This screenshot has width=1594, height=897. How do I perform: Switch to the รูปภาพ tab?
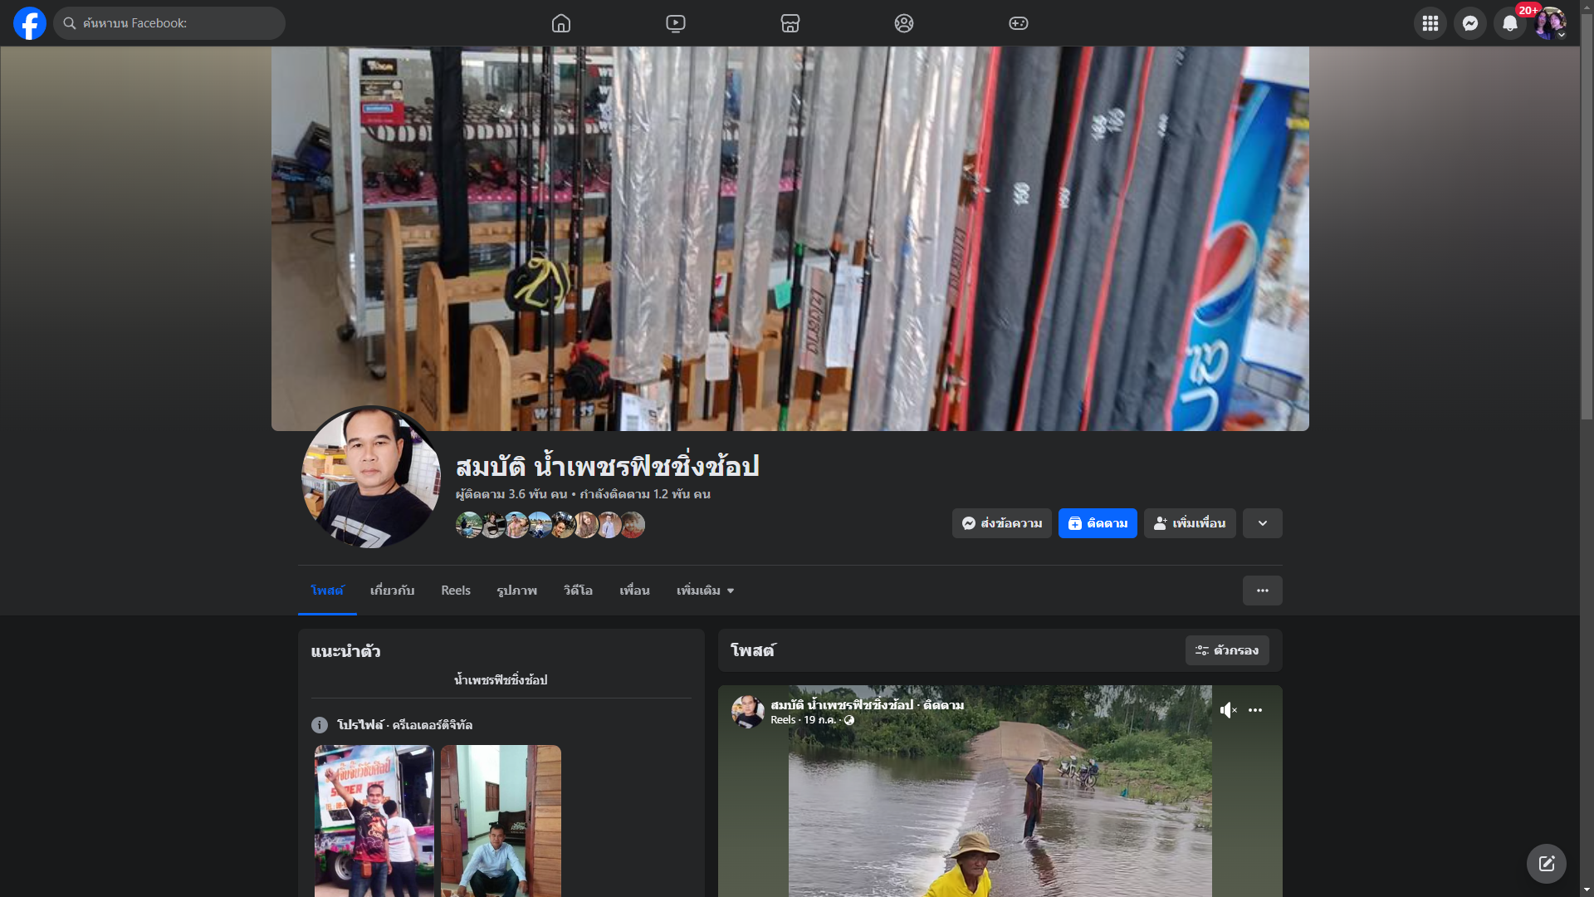coord(516,591)
